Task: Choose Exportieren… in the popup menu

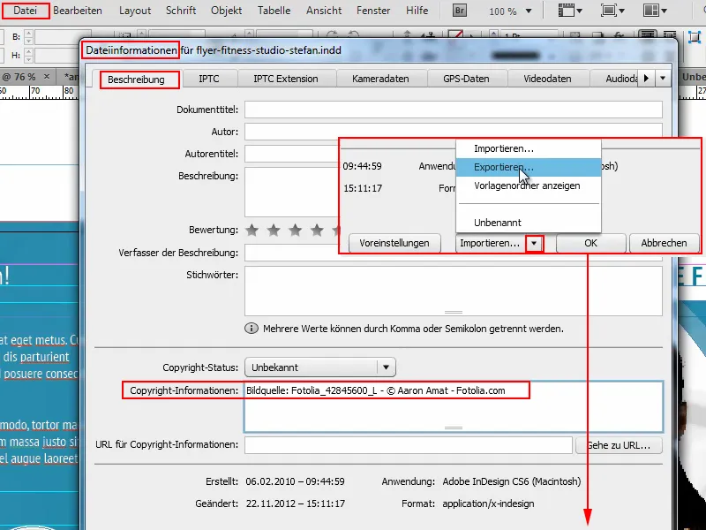Action: pyautogui.click(x=529, y=167)
